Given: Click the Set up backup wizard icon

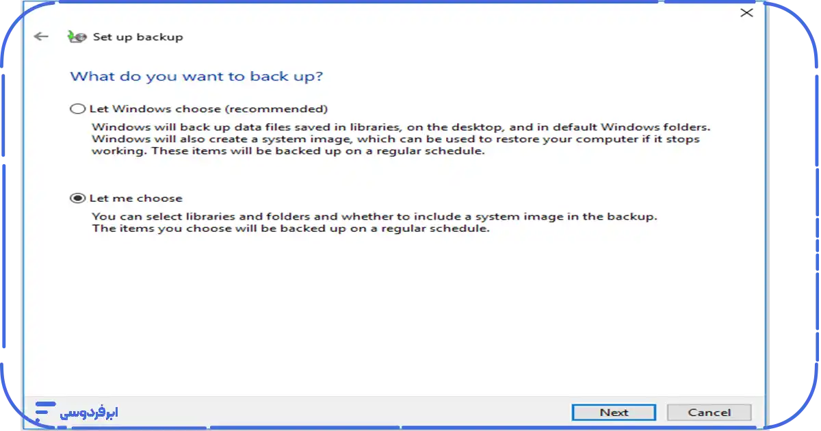Looking at the screenshot, I should (x=77, y=37).
